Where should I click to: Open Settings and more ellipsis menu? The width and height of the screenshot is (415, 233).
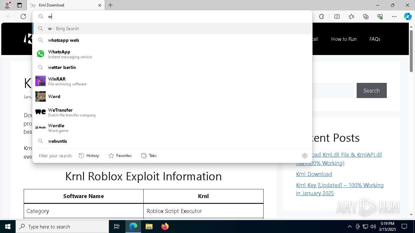[x=394, y=17]
